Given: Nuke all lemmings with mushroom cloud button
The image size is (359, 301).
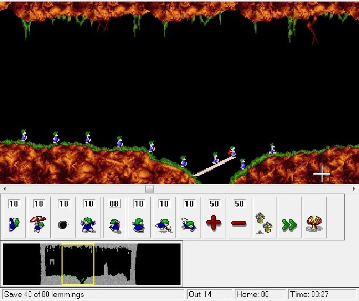Looking at the screenshot, I should tap(314, 218).
